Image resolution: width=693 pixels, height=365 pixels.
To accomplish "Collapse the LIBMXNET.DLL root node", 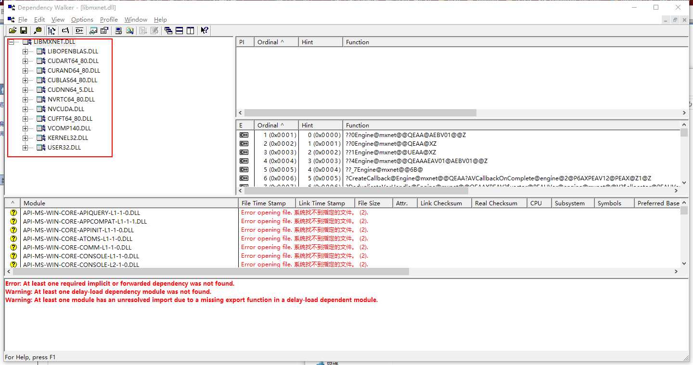I will click(x=12, y=42).
